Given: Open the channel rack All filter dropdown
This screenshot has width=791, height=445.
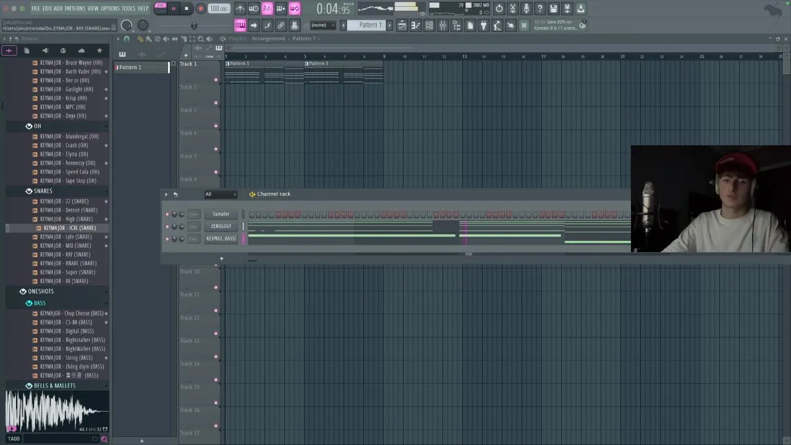Looking at the screenshot, I should point(221,194).
